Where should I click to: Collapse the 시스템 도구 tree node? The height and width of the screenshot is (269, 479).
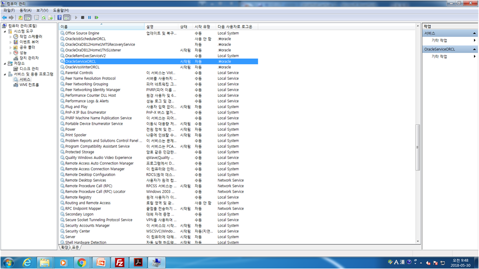[5, 31]
